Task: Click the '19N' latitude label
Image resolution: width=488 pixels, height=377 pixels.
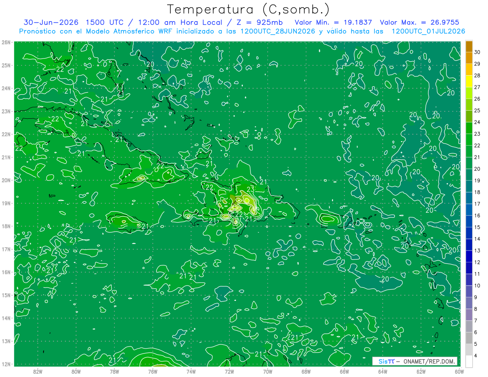Action: tap(6, 203)
